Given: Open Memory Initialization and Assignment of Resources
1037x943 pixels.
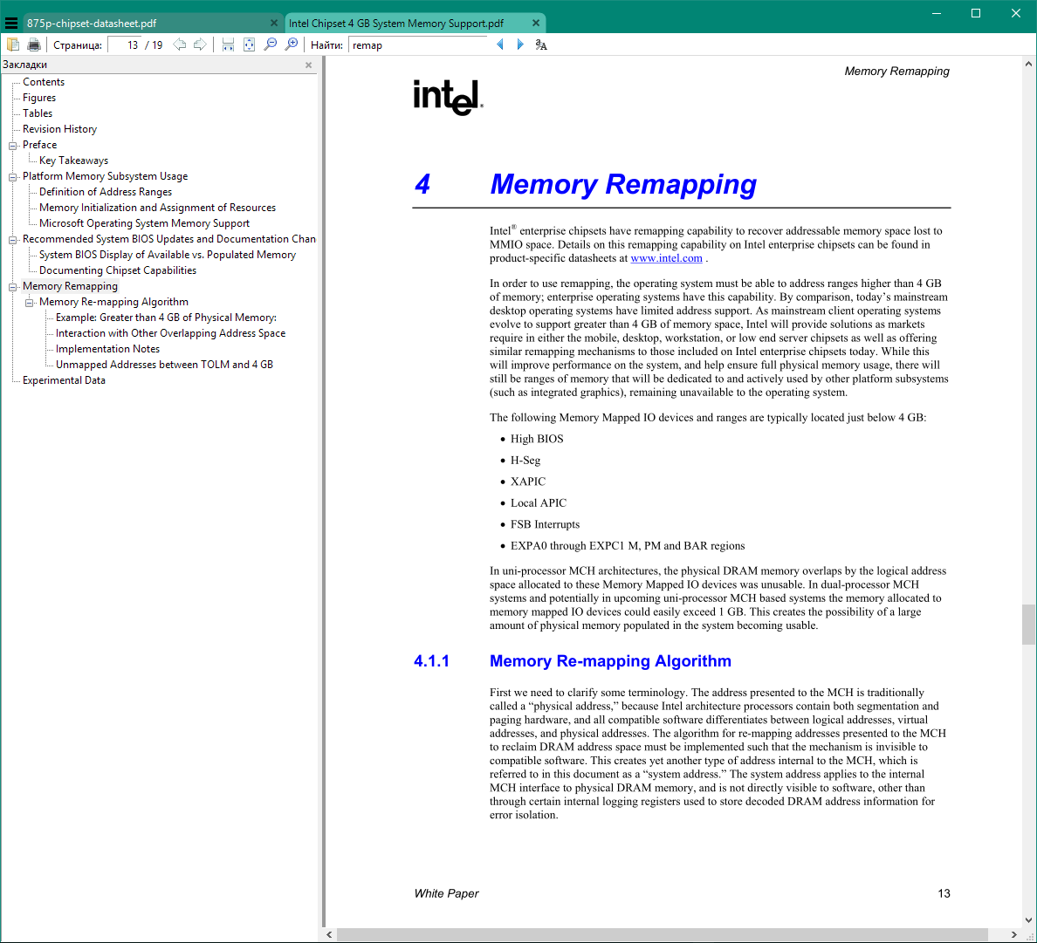Looking at the screenshot, I should (x=157, y=208).
